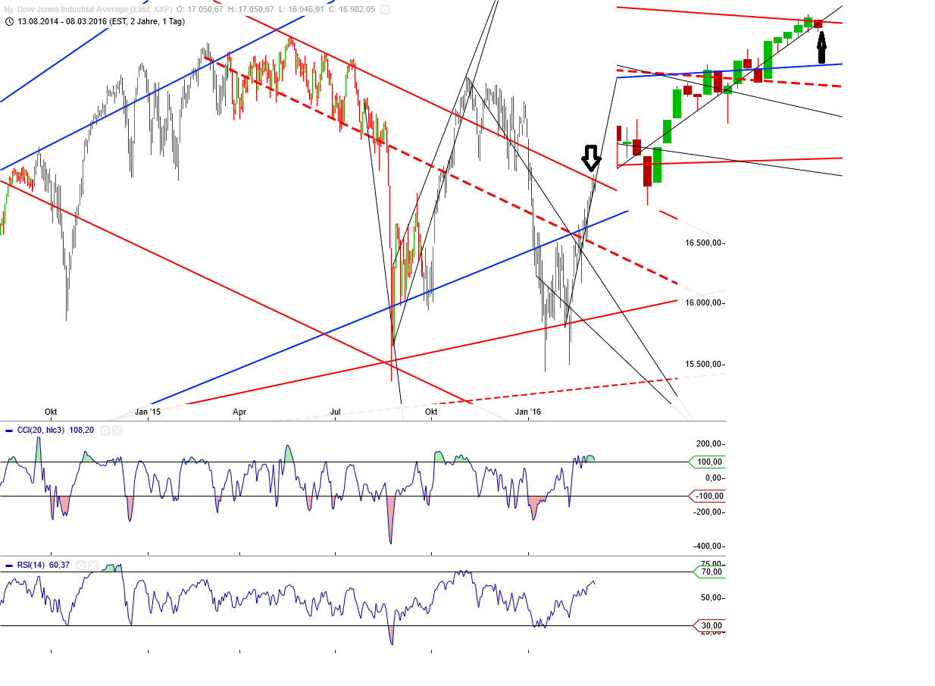Open settings gear for Dow Jones series
Image resolution: width=935 pixels, height=686 pixels.
tap(385, 10)
